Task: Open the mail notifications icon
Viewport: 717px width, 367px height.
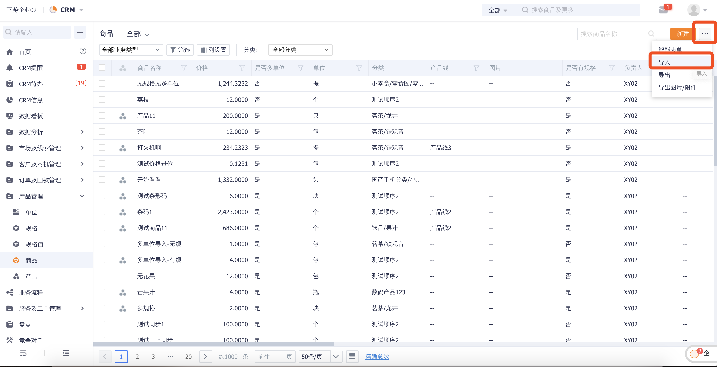Action: (x=663, y=10)
